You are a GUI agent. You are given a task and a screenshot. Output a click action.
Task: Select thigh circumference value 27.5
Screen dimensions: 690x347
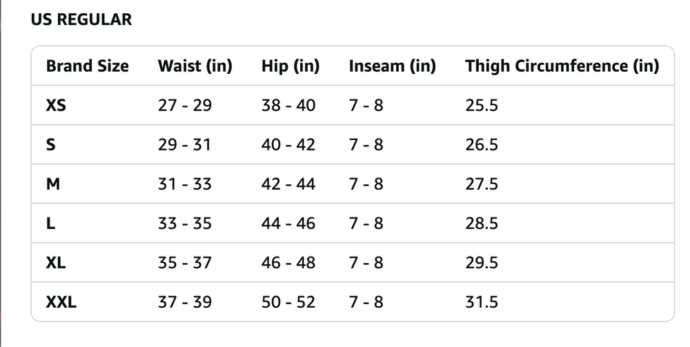coord(482,184)
